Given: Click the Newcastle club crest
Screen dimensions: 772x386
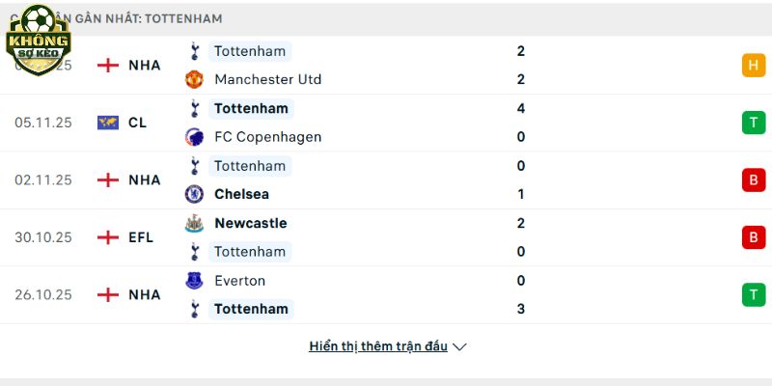Looking at the screenshot, I should [x=195, y=223].
